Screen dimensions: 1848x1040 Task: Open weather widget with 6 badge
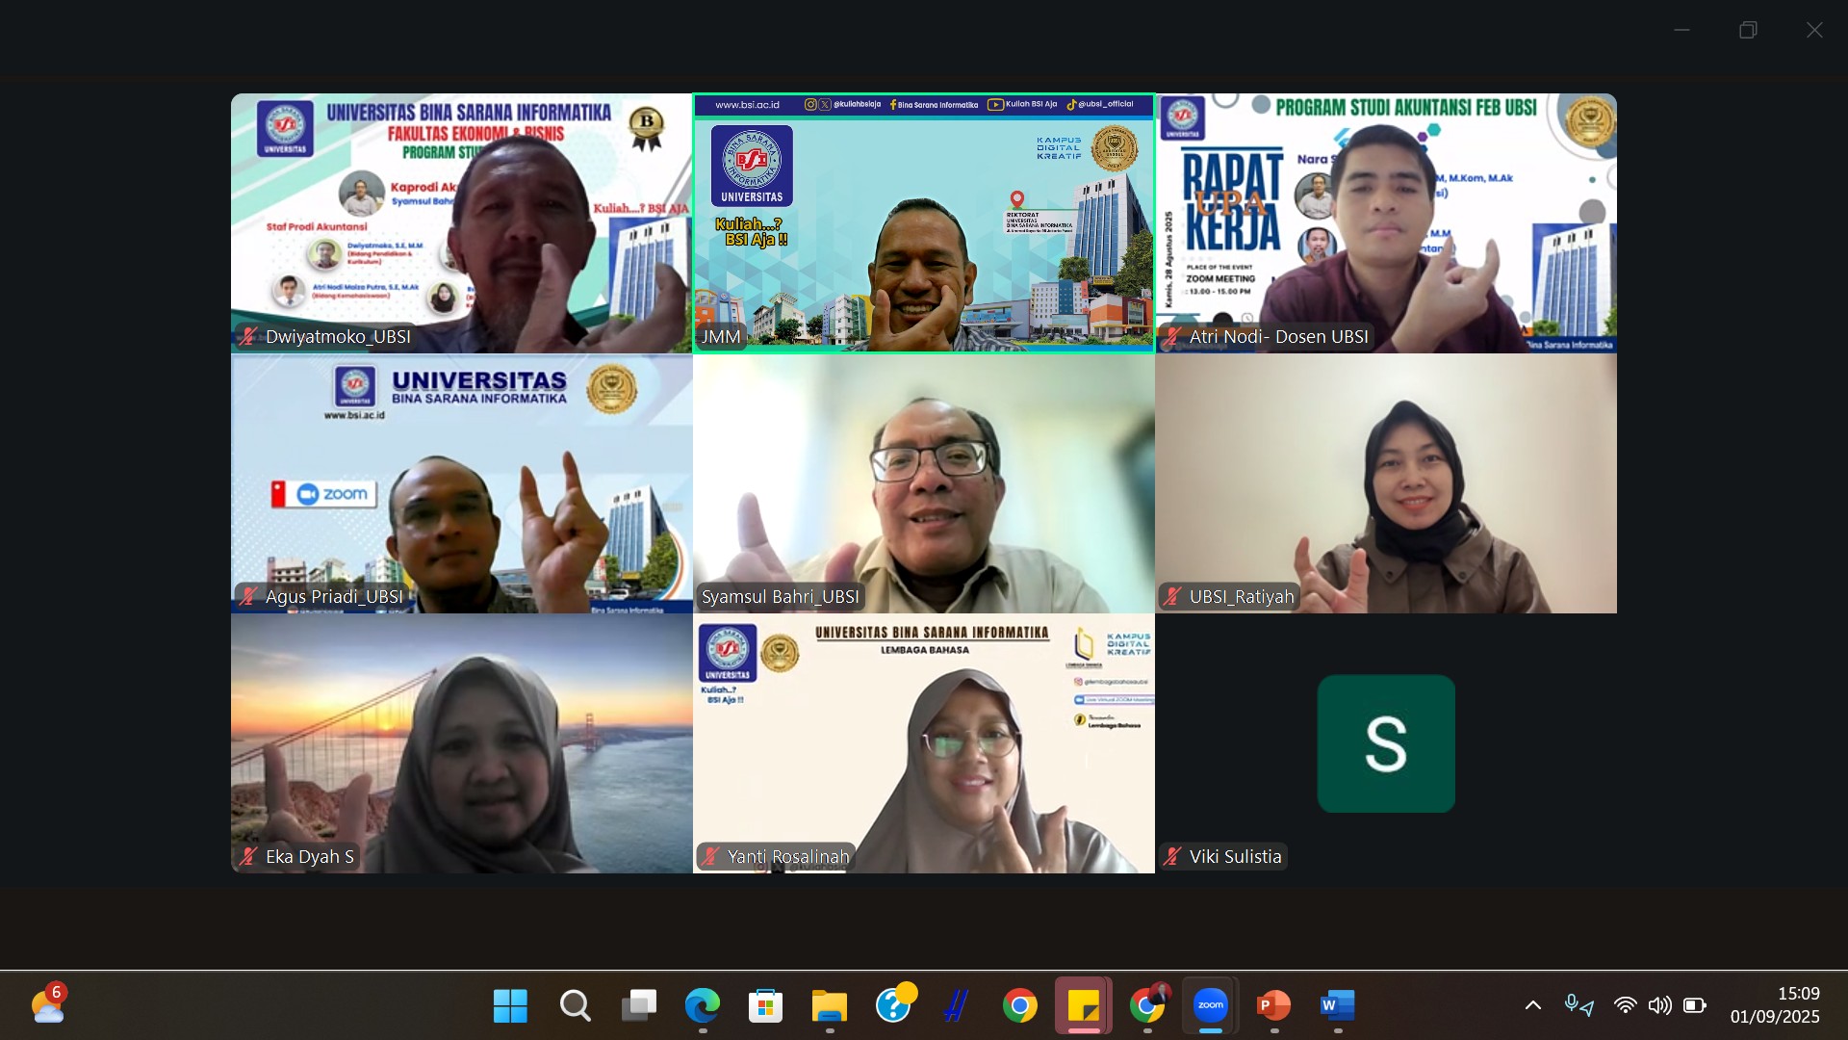pos(48,1005)
